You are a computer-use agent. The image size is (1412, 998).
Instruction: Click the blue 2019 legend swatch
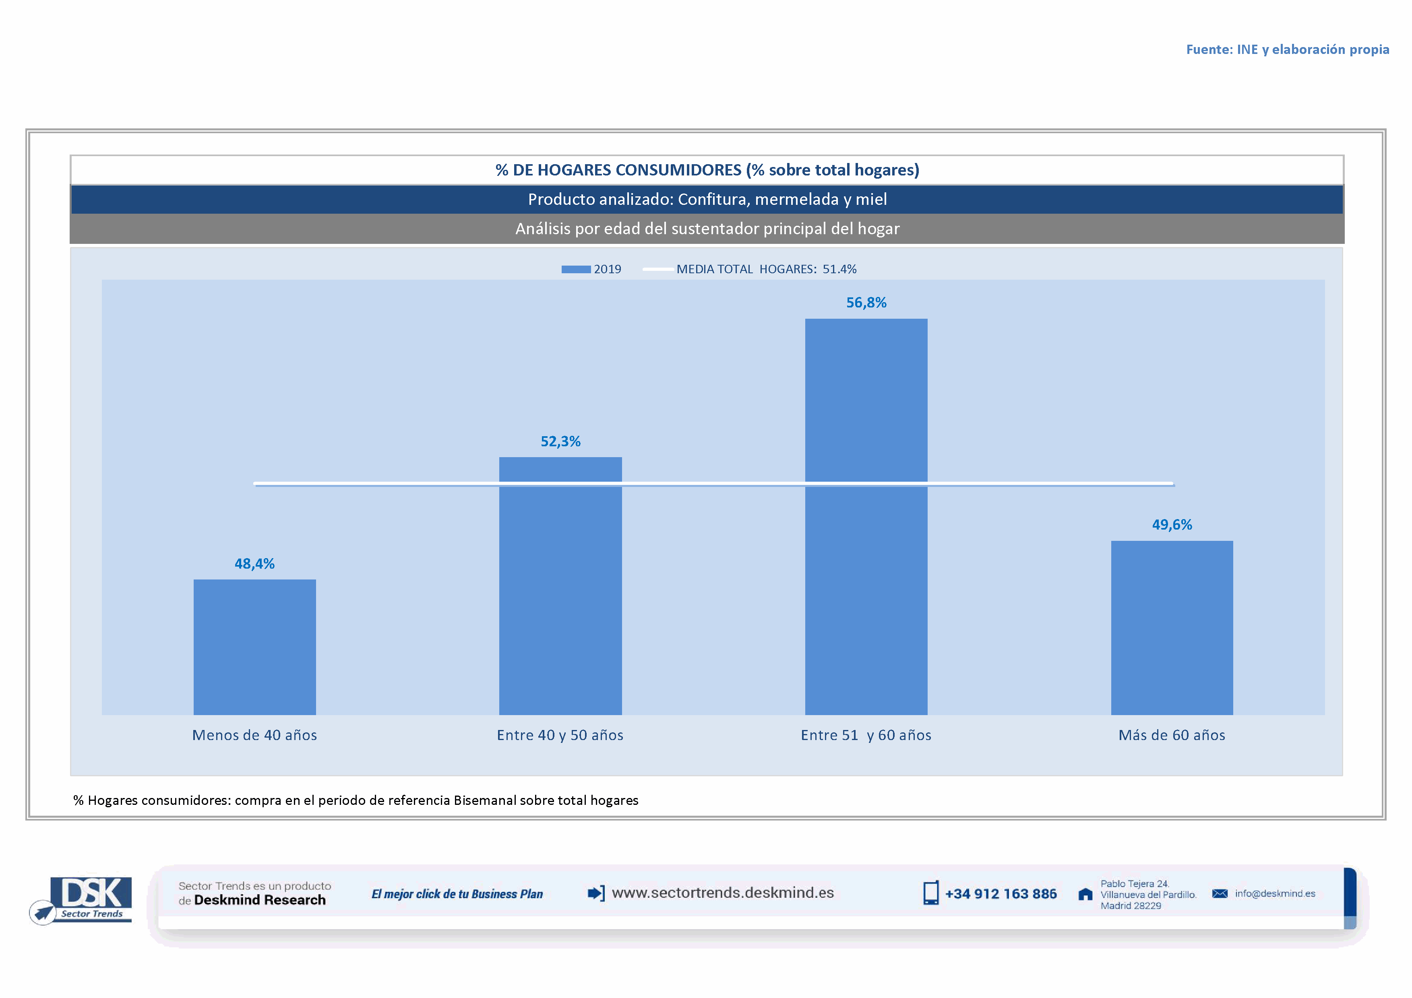point(576,269)
